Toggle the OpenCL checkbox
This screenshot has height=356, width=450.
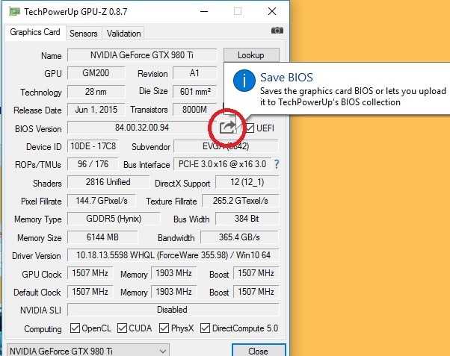75,328
